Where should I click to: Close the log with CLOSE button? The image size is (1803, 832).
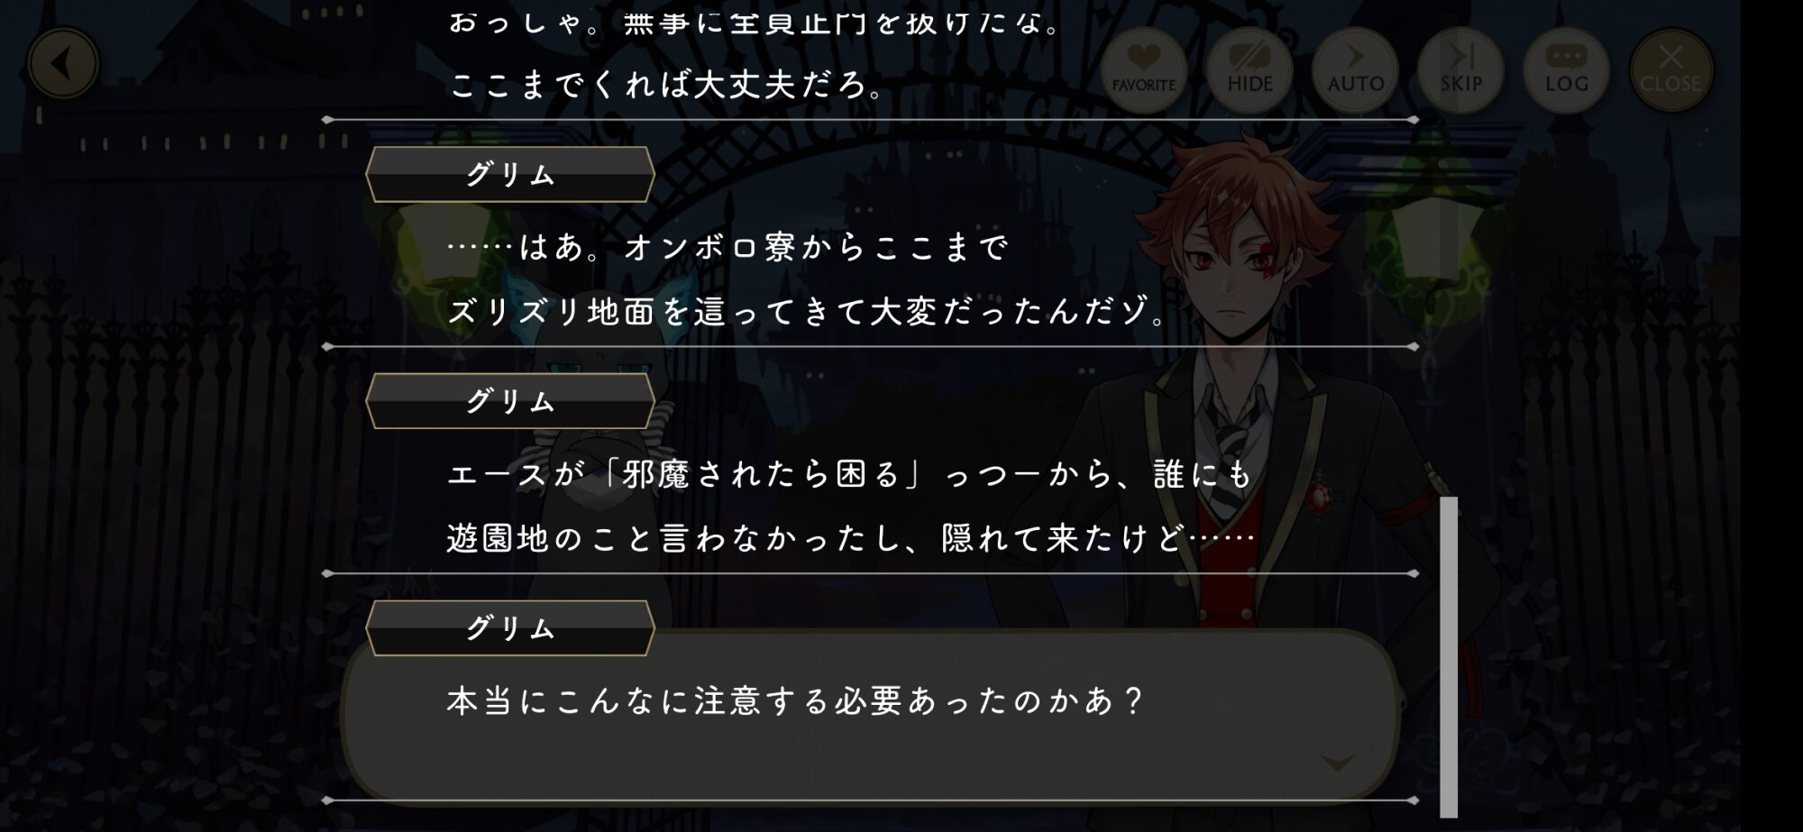tap(1670, 69)
